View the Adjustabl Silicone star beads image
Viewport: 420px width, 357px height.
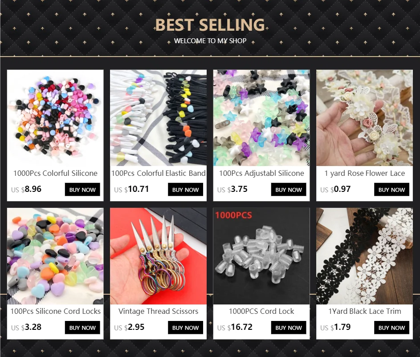pos(261,118)
